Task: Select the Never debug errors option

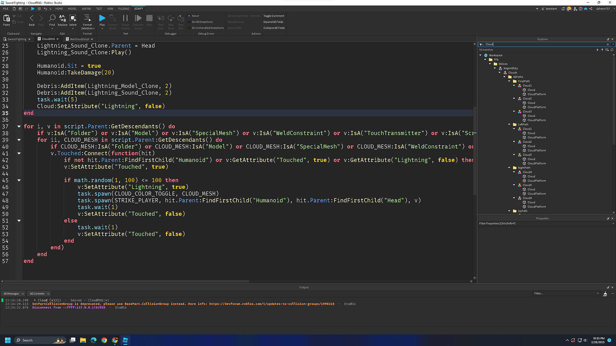Action: (x=194, y=16)
